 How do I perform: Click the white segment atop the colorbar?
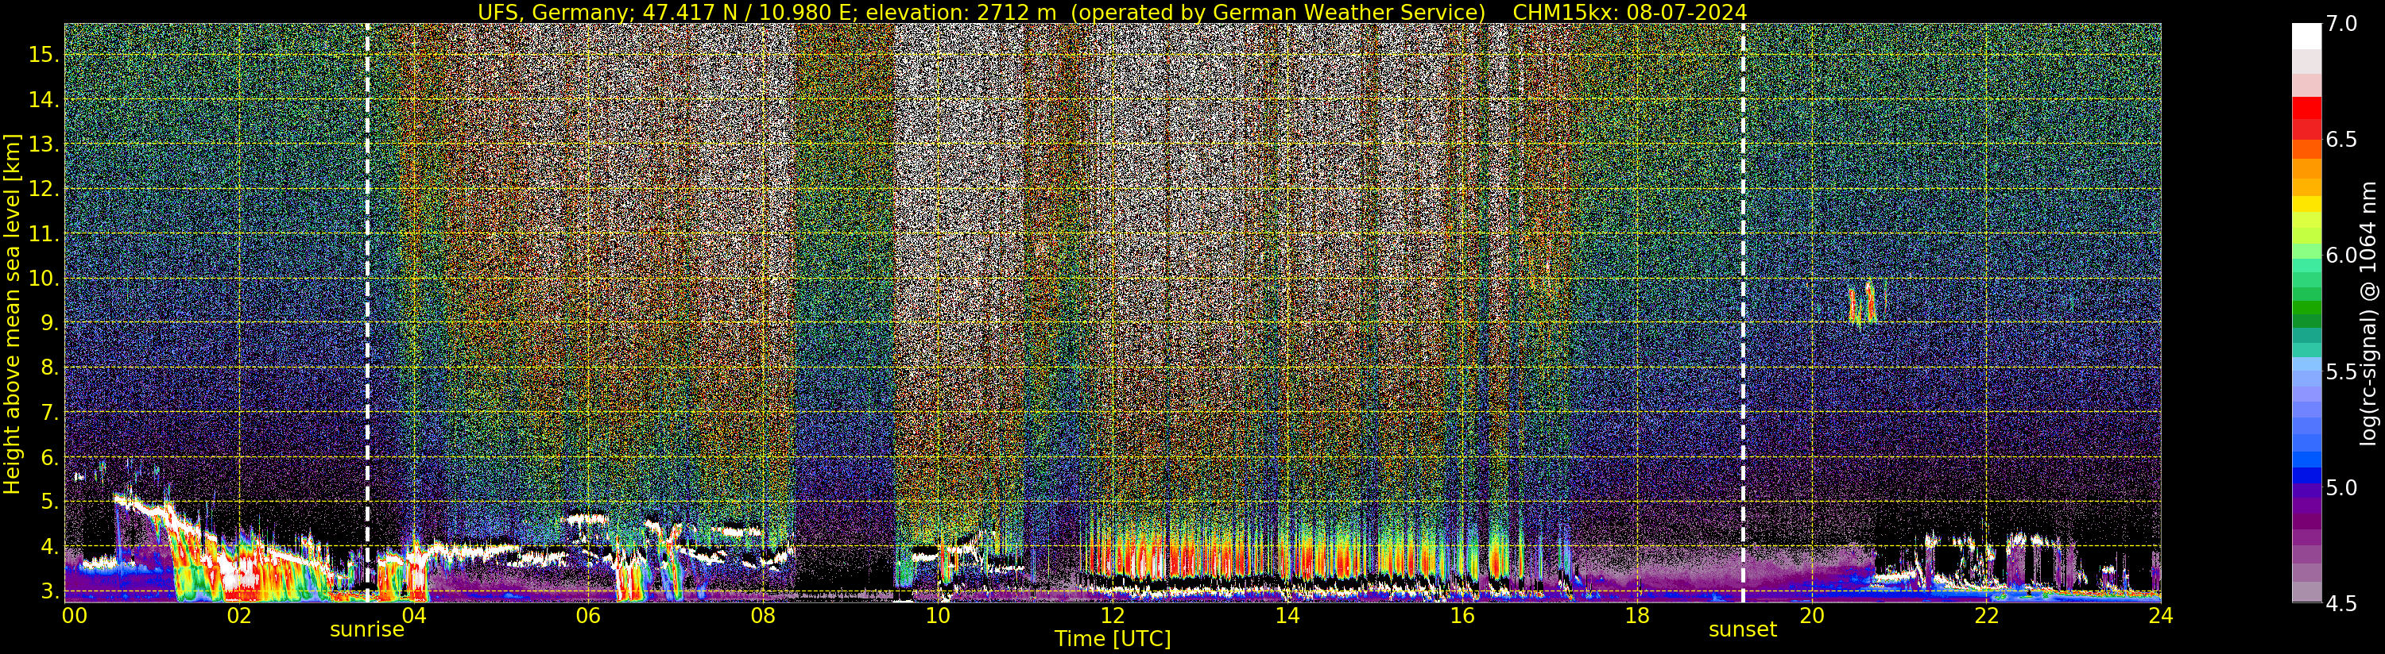point(2306,35)
